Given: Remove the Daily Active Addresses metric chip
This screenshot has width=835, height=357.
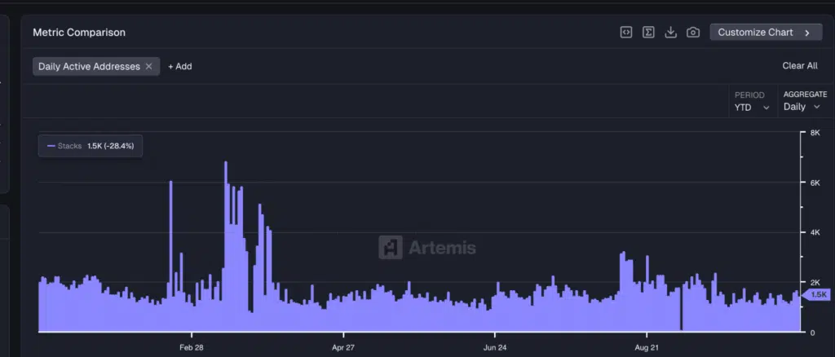Looking at the screenshot, I should (x=149, y=66).
